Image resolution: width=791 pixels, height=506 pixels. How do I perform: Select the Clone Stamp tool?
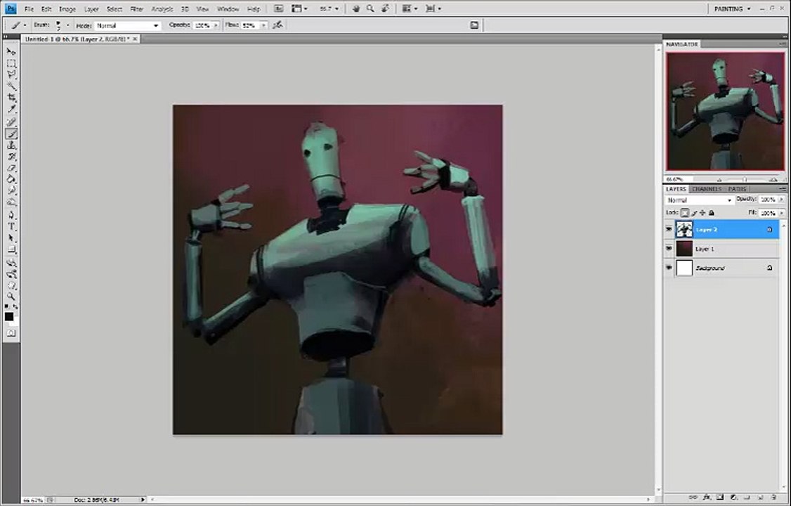(x=11, y=145)
